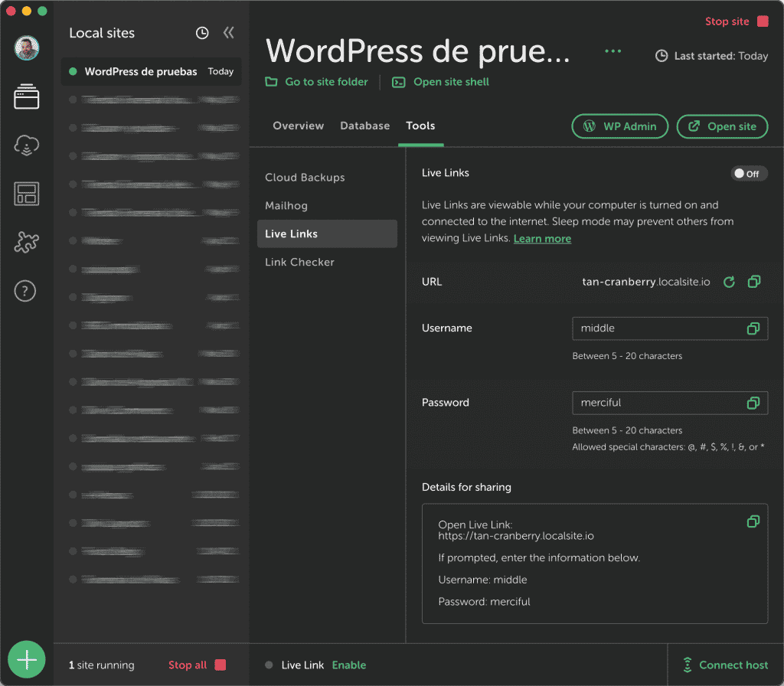The width and height of the screenshot is (784, 686).
Task: Click the Last started: Today text
Action: [720, 56]
